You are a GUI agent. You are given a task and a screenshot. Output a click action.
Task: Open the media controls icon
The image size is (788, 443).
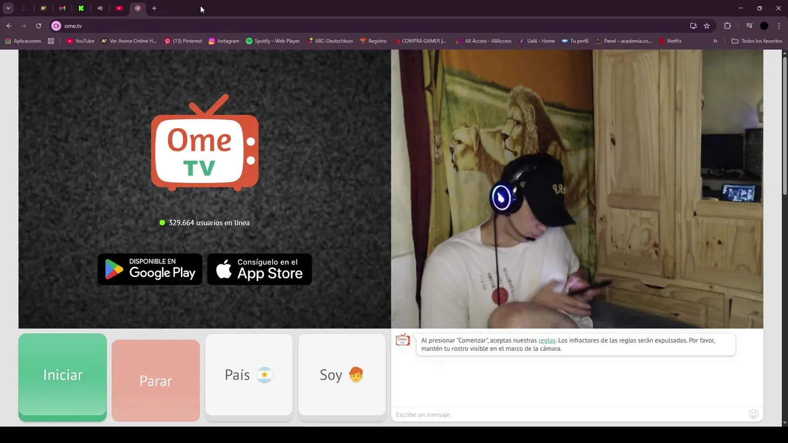pos(749,26)
